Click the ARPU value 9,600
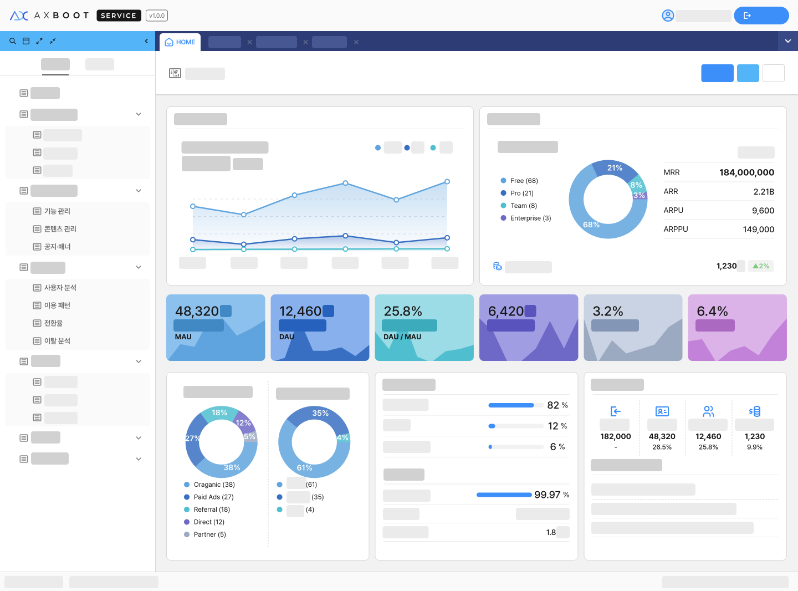Image resolution: width=798 pixels, height=591 pixels. click(x=763, y=211)
